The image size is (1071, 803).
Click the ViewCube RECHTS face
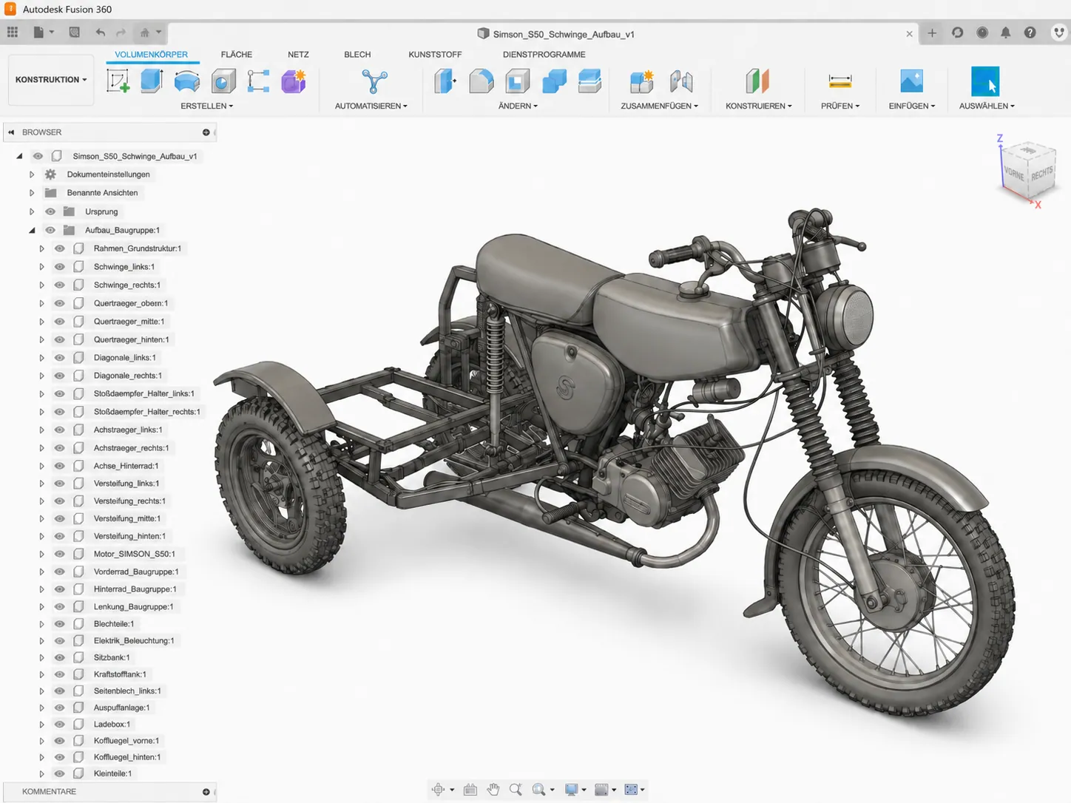tap(1041, 174)
